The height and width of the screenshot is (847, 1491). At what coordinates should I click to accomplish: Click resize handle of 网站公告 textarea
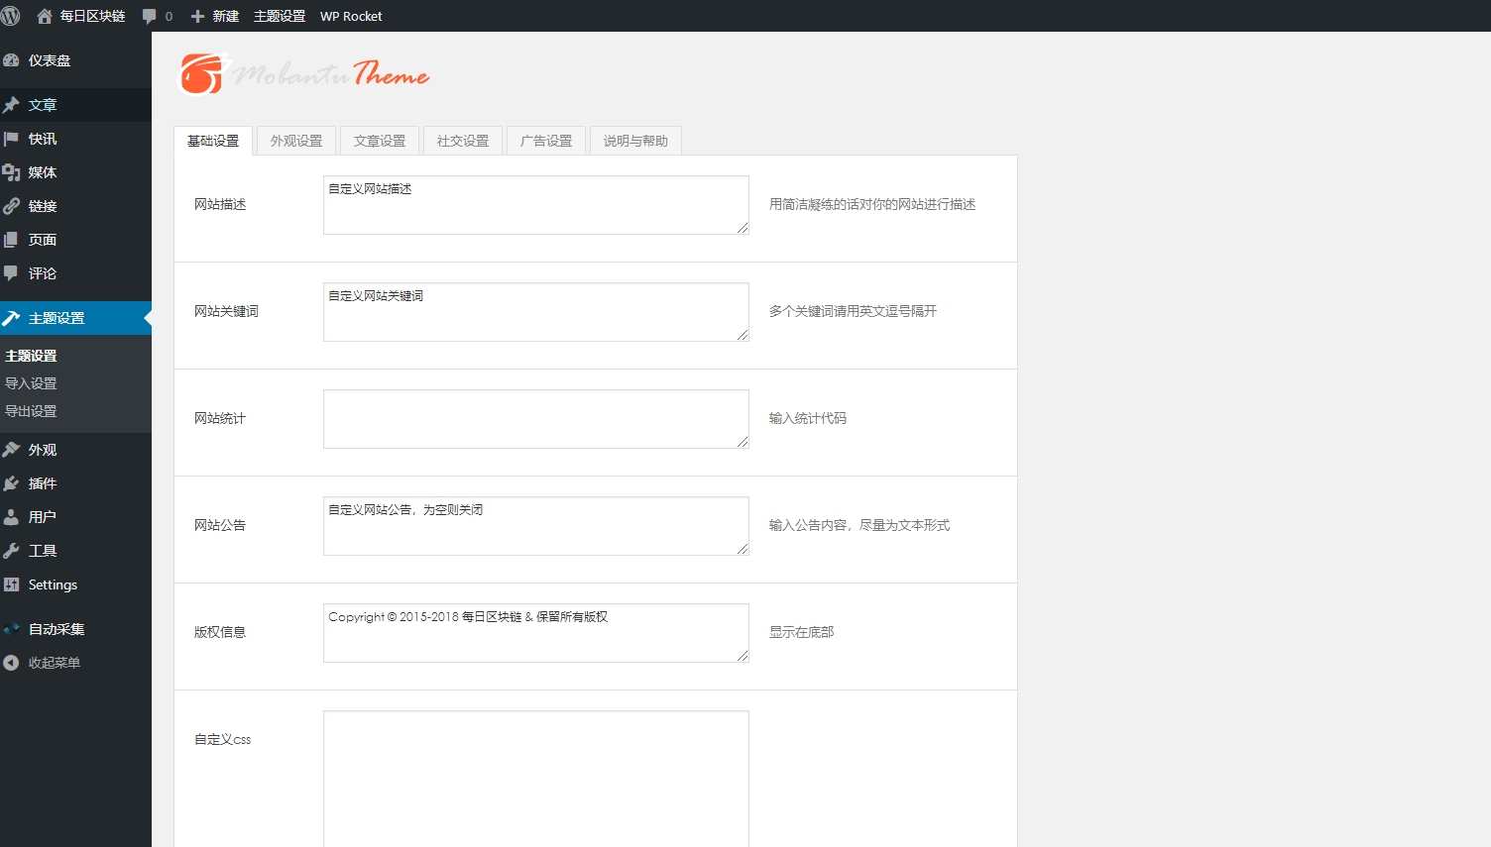(743, 549)
